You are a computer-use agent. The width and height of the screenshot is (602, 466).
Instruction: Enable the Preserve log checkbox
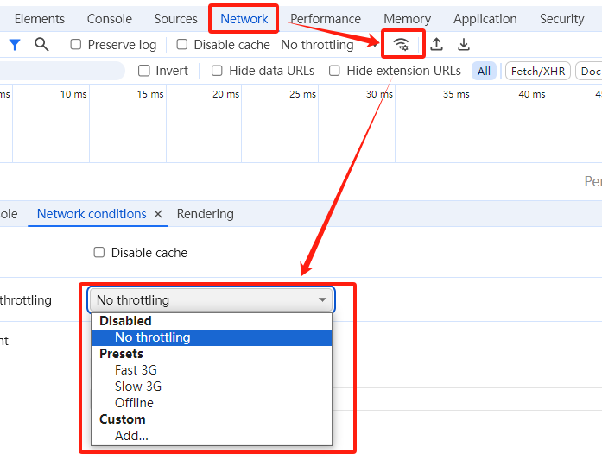coord(76,45)
